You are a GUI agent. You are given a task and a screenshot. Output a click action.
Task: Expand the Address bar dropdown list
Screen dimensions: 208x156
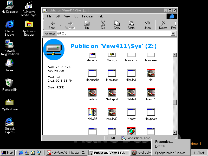point(173,34)
